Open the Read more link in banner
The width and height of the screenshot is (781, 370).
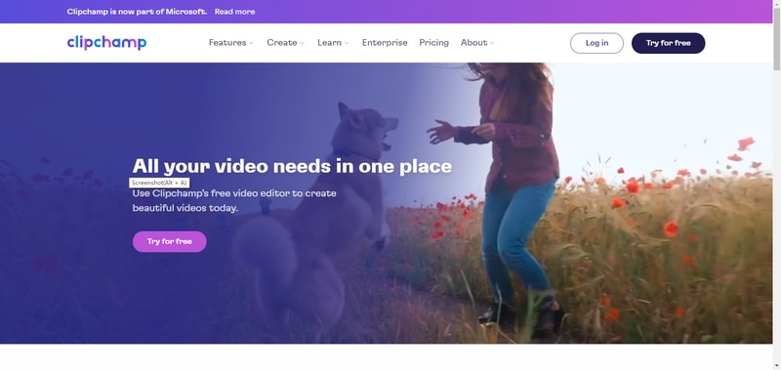tap(234, 12)
